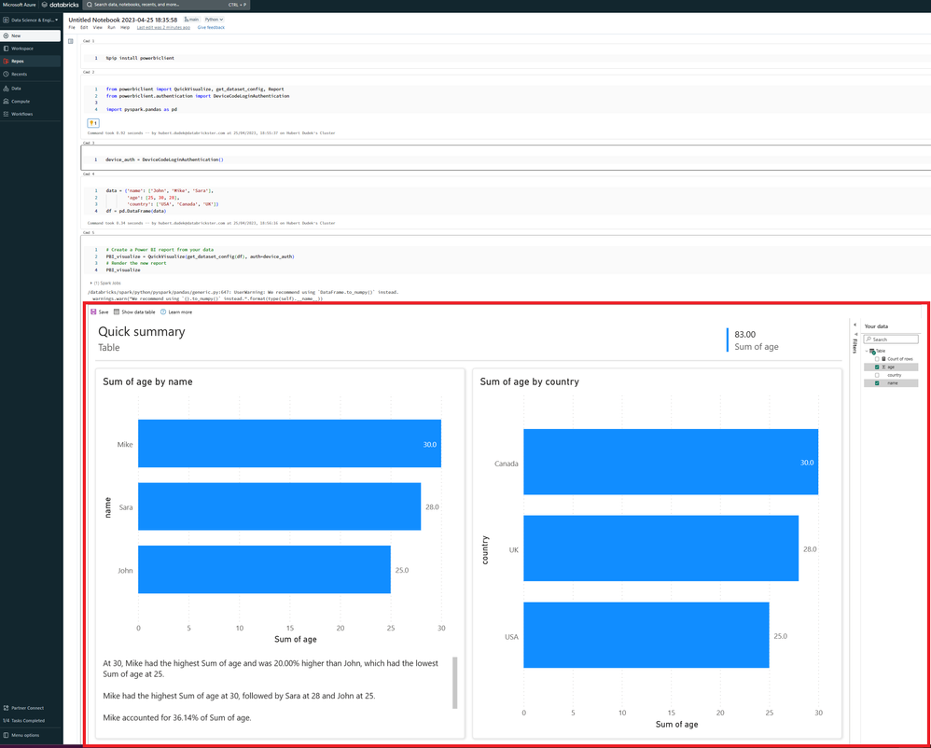Open Recents from the sidebar
The height and width of the screenshot is (748, 931).
tap(19, 74)
